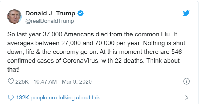The height and width of the screenshot is (104, 199).
Task: Like the tweet with the heart icon
Action: [x=11, y=81]
